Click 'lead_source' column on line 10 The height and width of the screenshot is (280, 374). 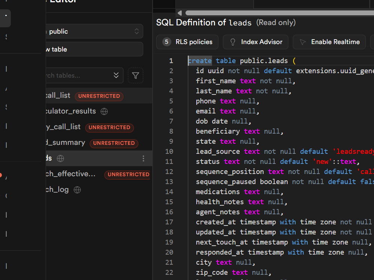coord(218,152)
